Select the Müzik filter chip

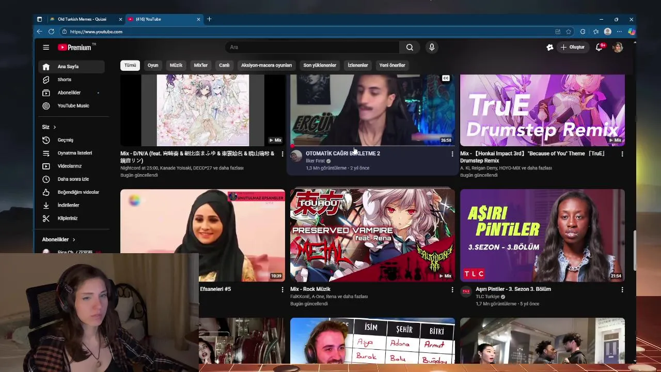click(176, 65)
